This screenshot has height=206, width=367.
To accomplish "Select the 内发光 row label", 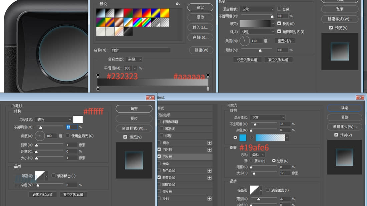I will coord(167,157).
